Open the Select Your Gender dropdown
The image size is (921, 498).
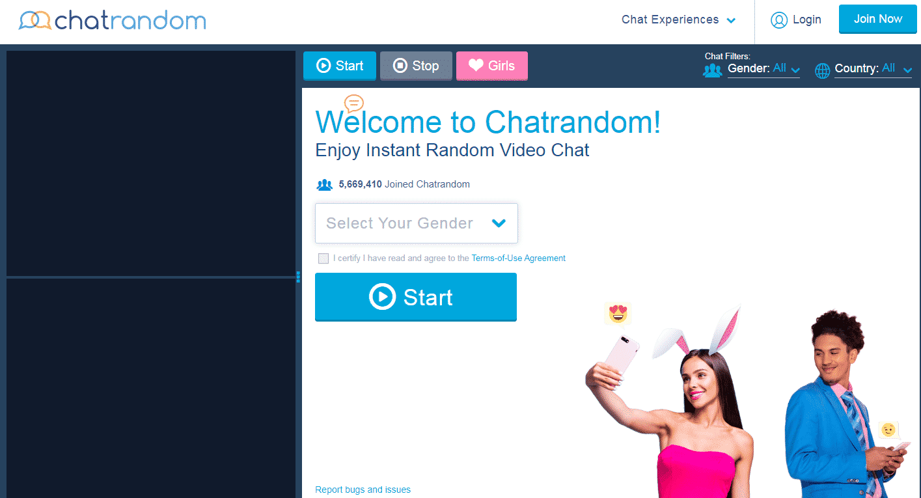417,223
